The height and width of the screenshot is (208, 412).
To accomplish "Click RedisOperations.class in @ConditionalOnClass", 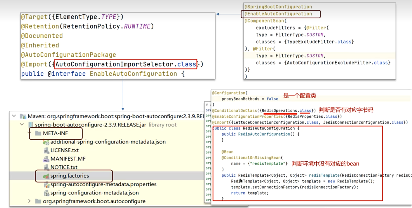I will [287, 111].
